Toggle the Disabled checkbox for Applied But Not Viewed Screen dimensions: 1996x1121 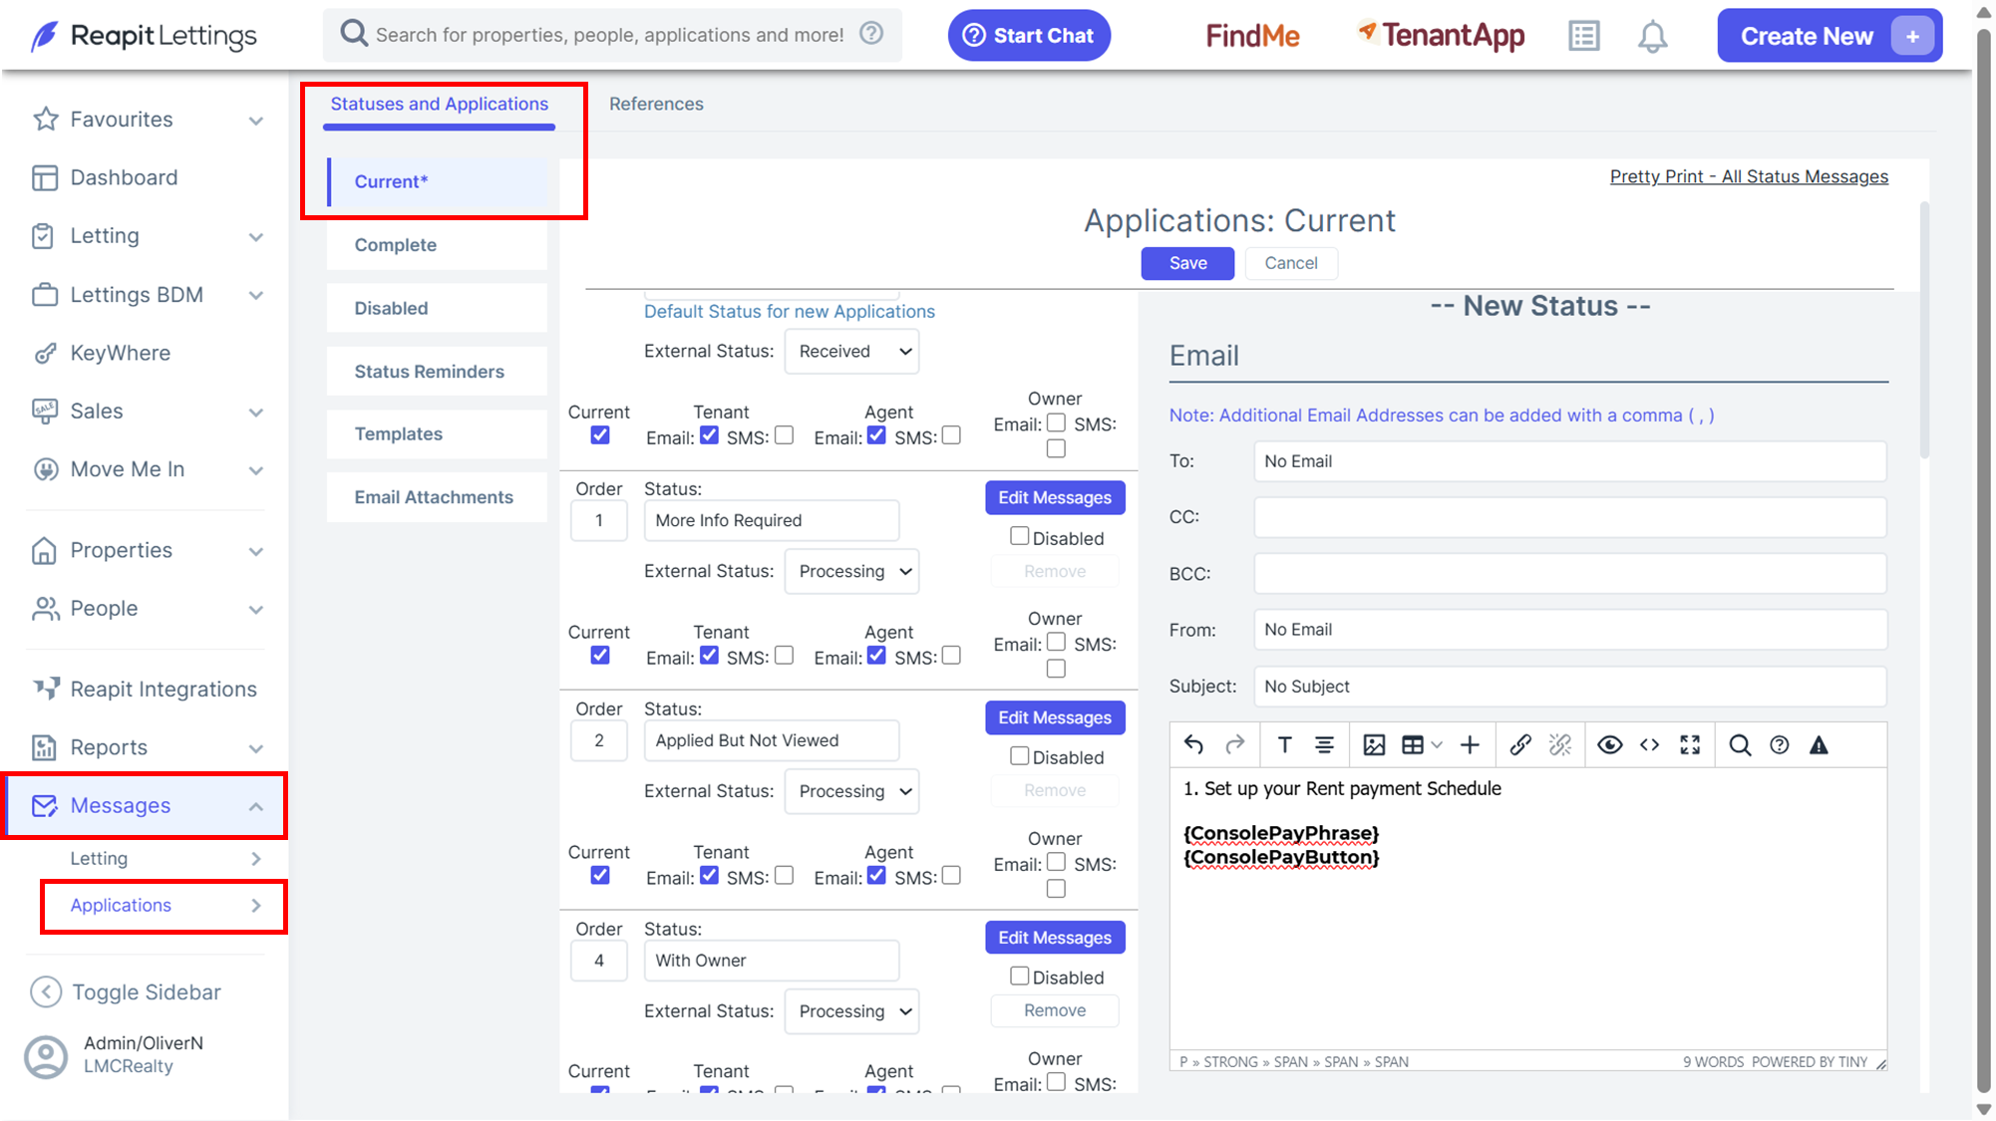[x=1019, y=756]
